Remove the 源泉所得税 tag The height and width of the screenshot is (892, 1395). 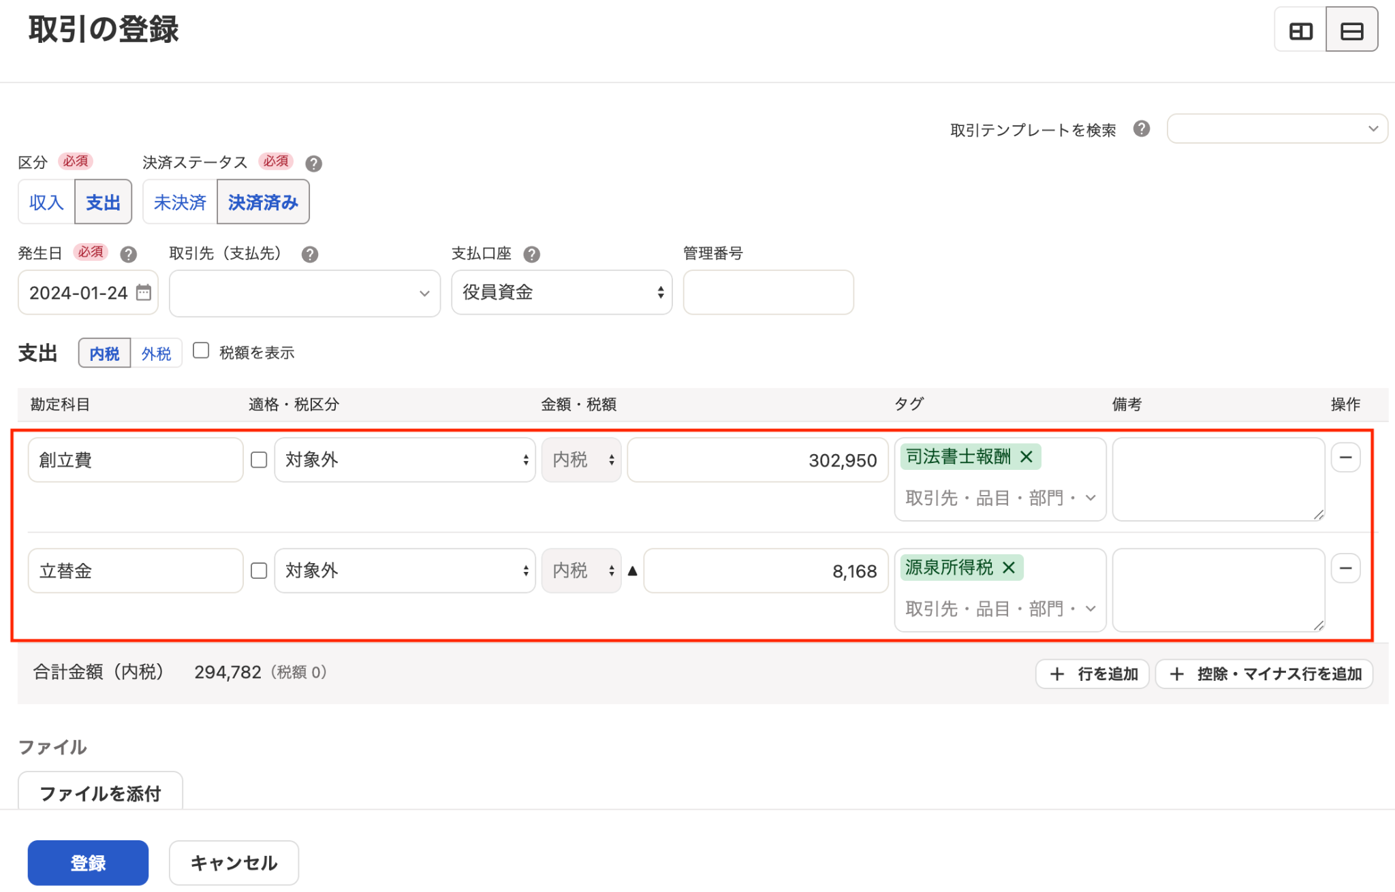click(1009, 567)
